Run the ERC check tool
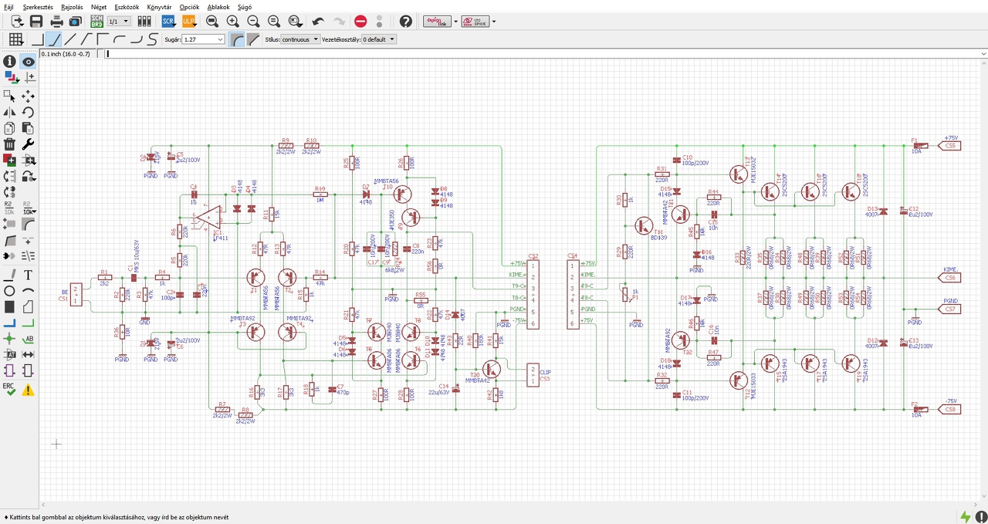This screenshot has width=988, height=524. (x=9, y=390)
